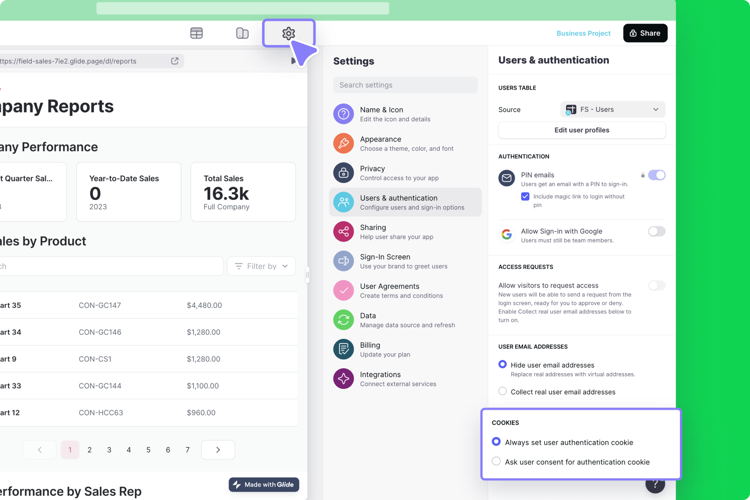Image resolution: width=750 pixels, height=500 pixels.
Task: Open the Name & Icon settings
Action: 343,114
